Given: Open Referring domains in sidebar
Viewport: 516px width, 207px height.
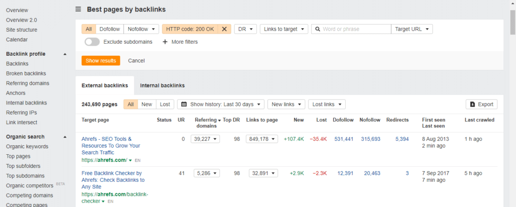Looking at the screenshot, I should [28, 83].
